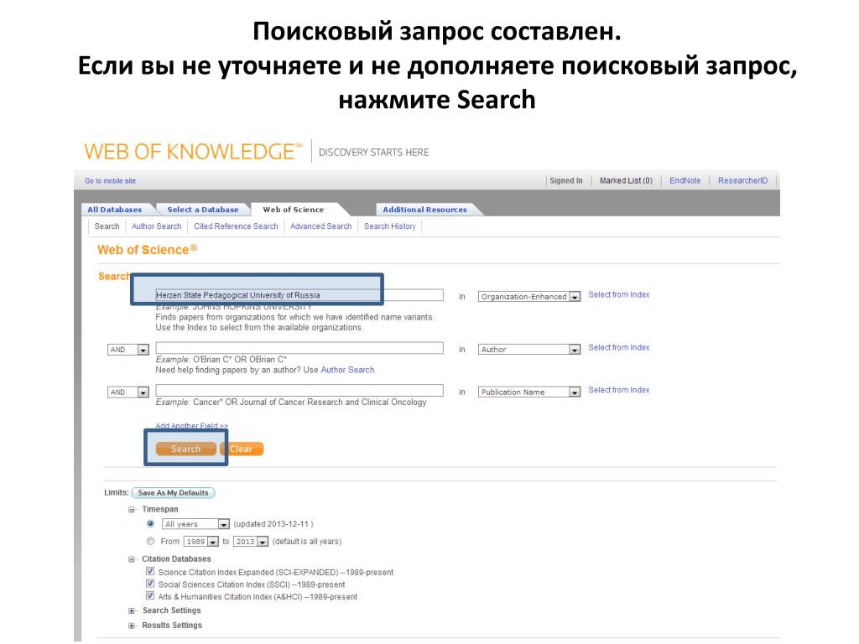The height and width of the screenshot is (644, 859).
Task: Open the ResearcherID link
Action: pos(743,180)
